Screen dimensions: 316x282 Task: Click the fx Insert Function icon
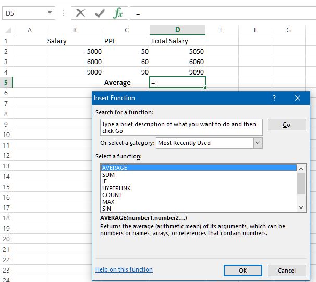(118, 14)
